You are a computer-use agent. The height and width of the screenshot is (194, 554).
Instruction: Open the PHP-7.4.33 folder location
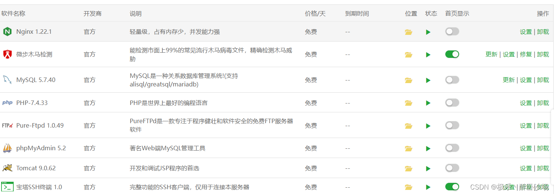click(409, 103)
